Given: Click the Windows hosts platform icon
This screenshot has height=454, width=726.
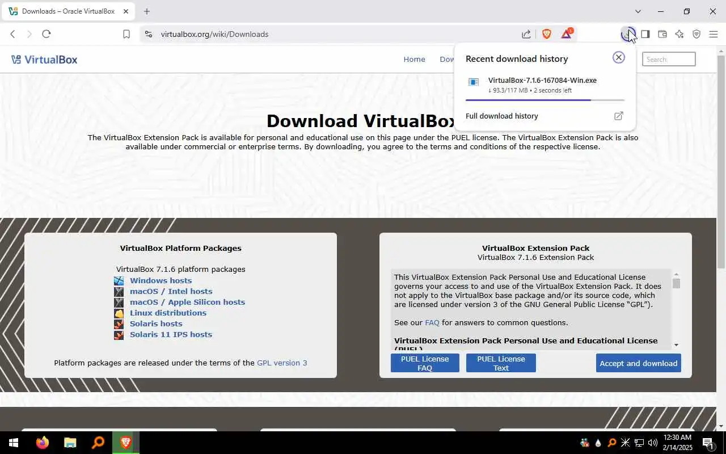Looking at the screenshot, I should coord(119,280).
